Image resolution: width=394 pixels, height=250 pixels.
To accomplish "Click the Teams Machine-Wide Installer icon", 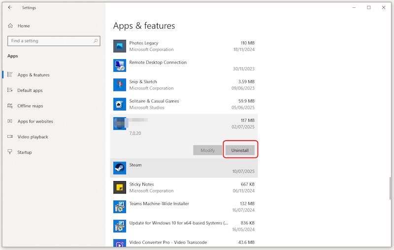I will (x=120, y=206).
